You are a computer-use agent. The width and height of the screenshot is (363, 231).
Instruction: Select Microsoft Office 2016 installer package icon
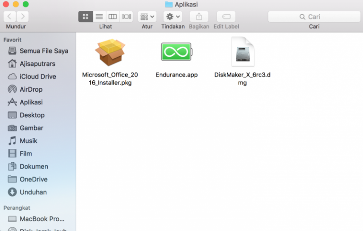pyautogui.click(x=110, y=52)
